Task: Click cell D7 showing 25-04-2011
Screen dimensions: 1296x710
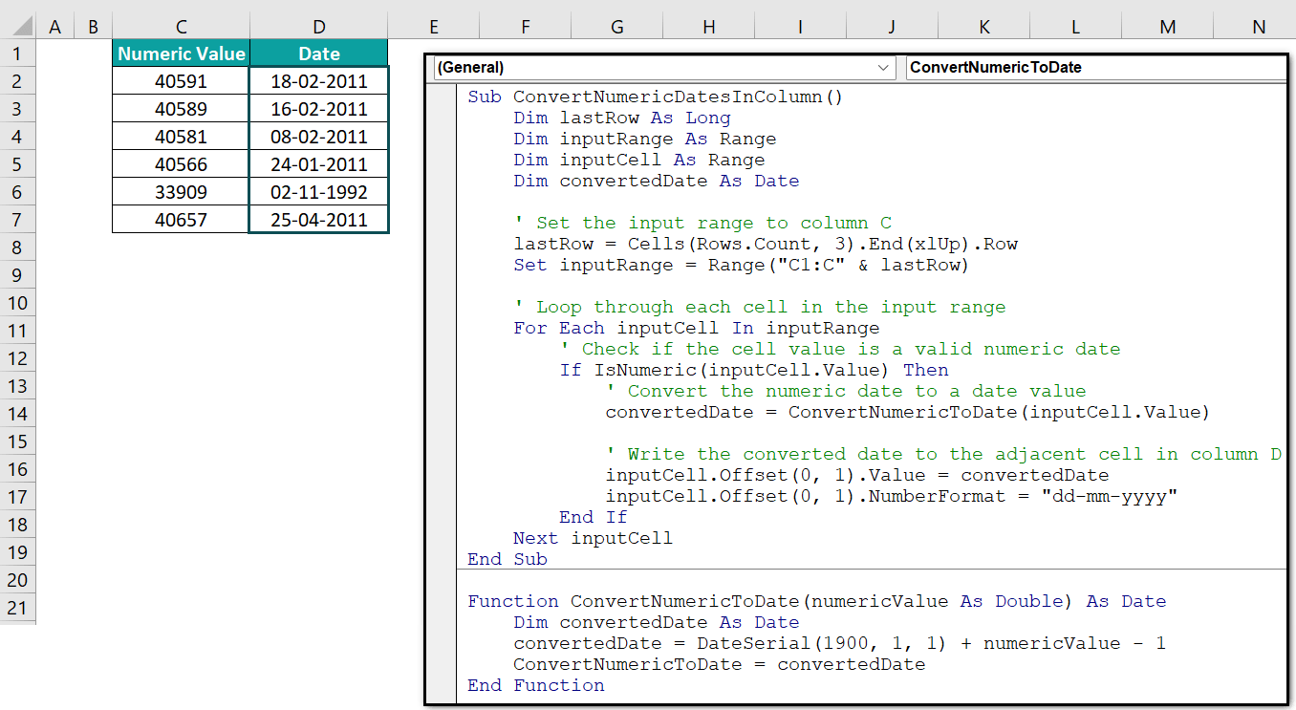Action: (318, 219)
